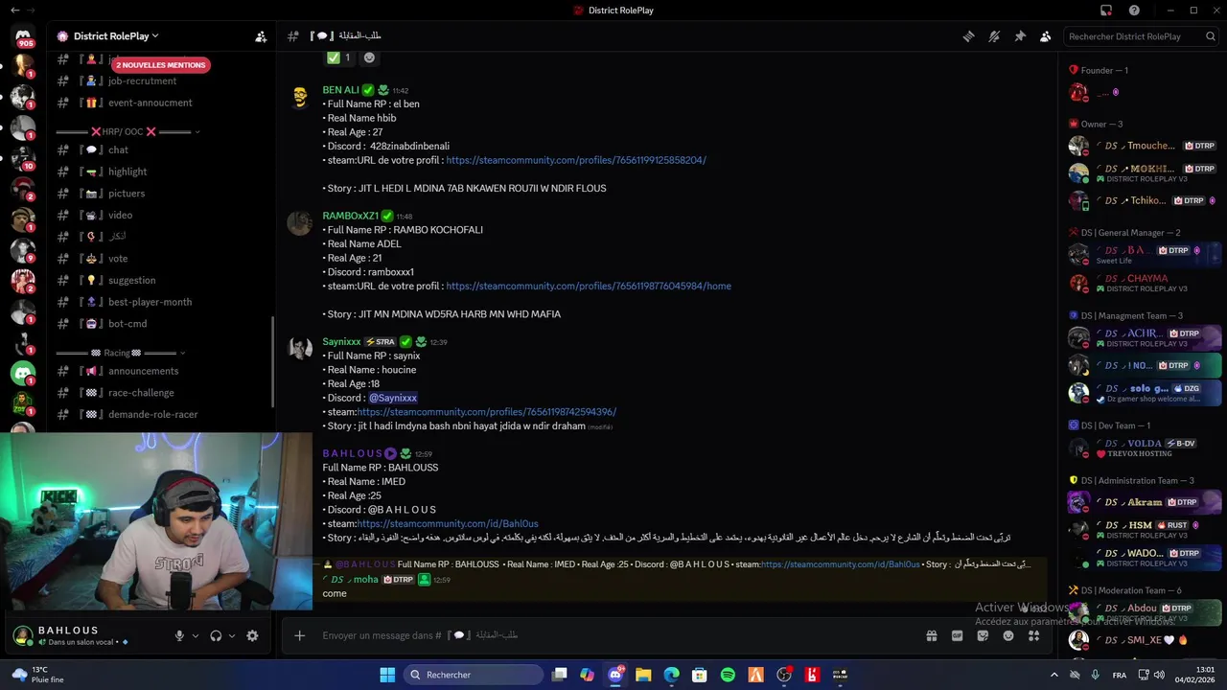The image size is (1227, 690).
Task: Open the threads icon in header
Action: (968, 36)
